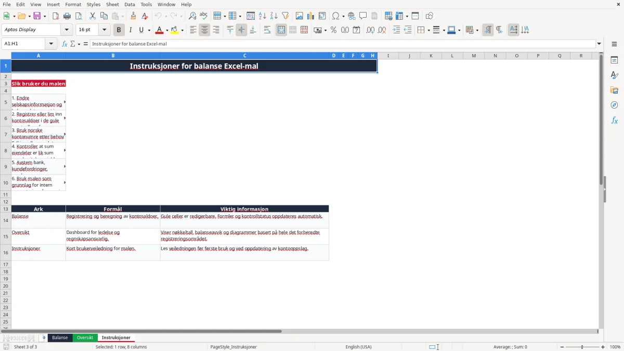Open the Format menu
624x351 pixels.
(x=73, y=4)
